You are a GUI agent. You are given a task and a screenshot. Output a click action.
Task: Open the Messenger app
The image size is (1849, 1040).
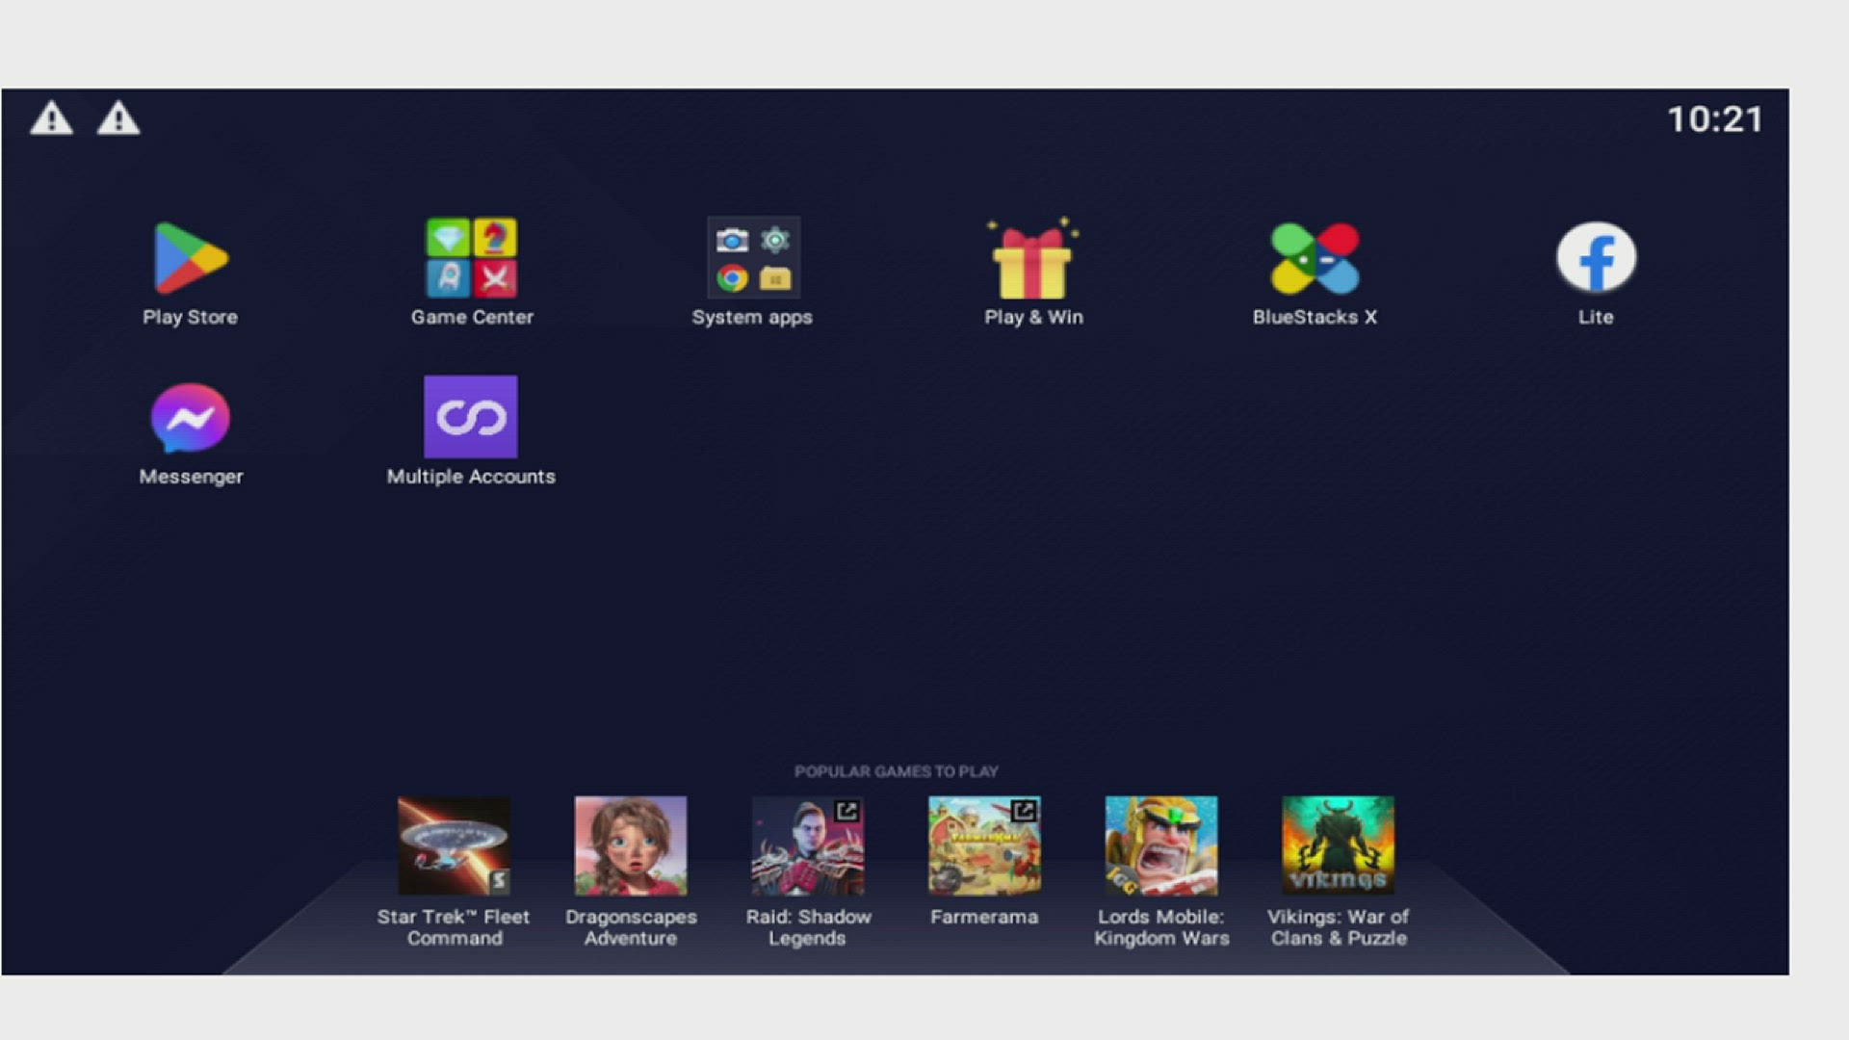[190, 418]
